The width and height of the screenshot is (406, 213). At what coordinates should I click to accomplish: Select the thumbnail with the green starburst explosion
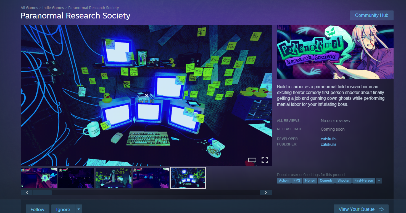tap(39, 178)
